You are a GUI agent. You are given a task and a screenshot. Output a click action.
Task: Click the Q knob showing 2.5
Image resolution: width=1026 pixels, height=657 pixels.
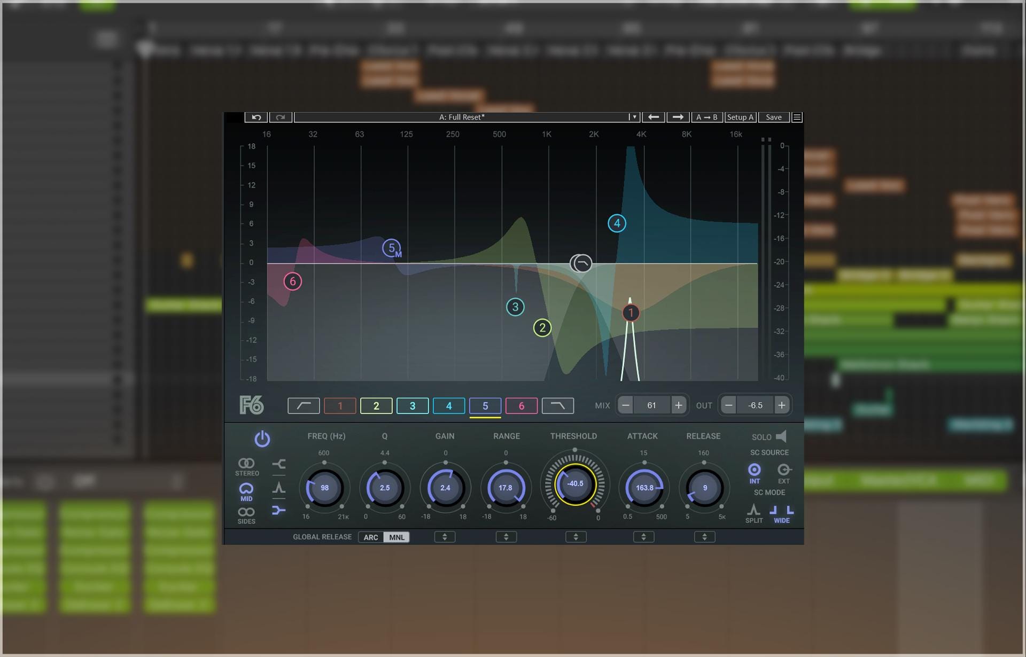click(x=385, y=488)
